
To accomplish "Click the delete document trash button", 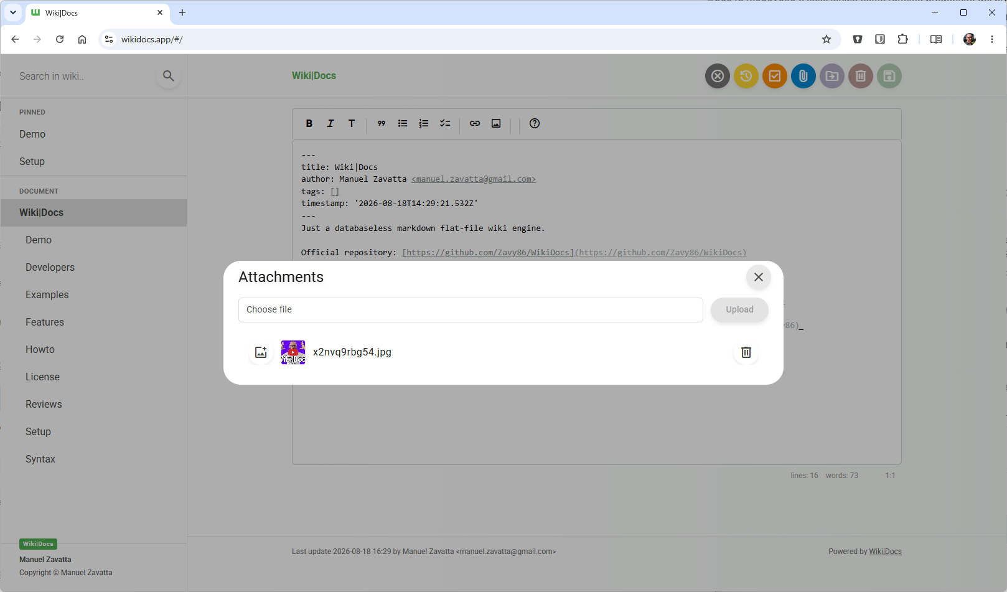I will pos(861,76).
